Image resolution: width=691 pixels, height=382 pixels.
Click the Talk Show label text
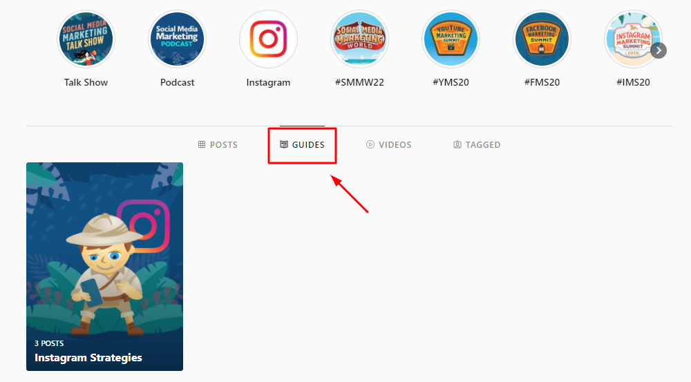(x=86, y=82)
